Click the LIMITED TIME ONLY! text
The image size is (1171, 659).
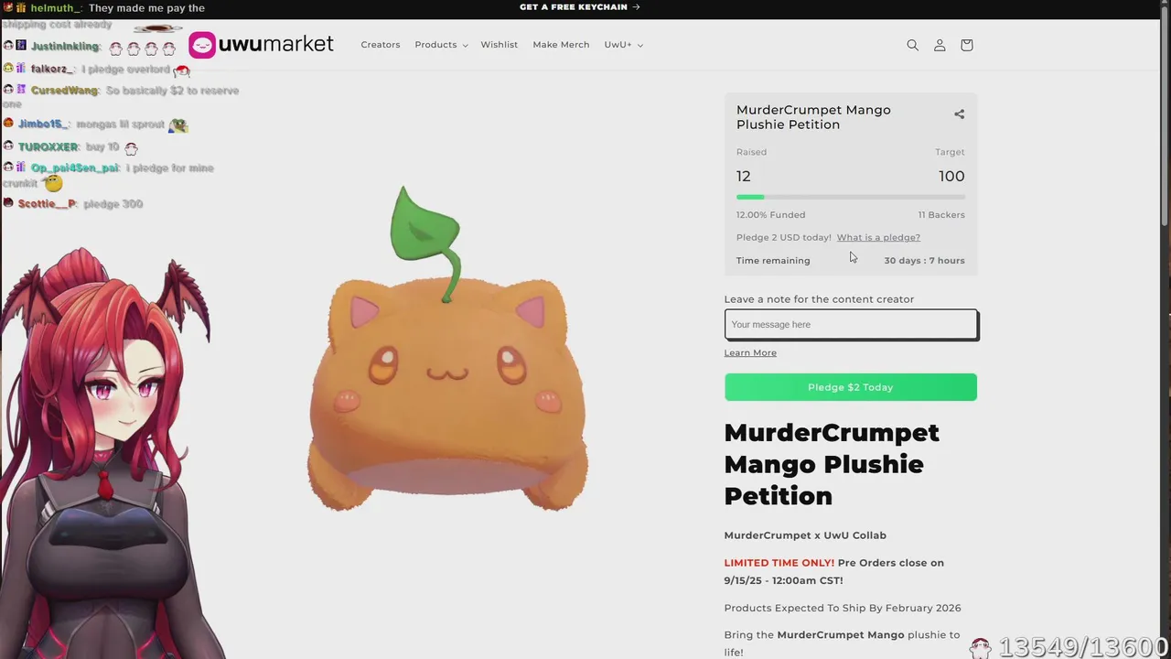tap(779, 563)
